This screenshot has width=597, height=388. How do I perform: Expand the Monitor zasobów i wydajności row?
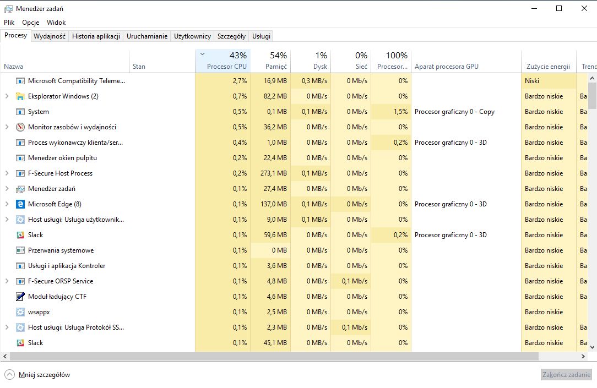click(7, 127)
